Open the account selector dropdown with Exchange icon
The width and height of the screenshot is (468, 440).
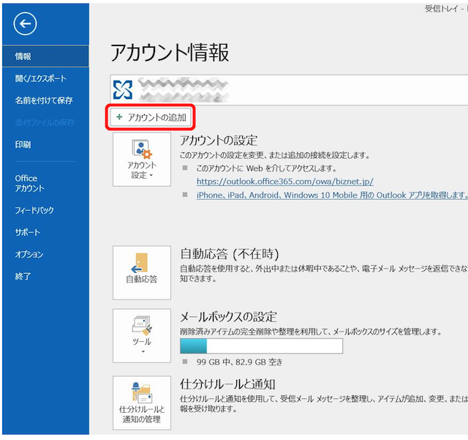289,90
